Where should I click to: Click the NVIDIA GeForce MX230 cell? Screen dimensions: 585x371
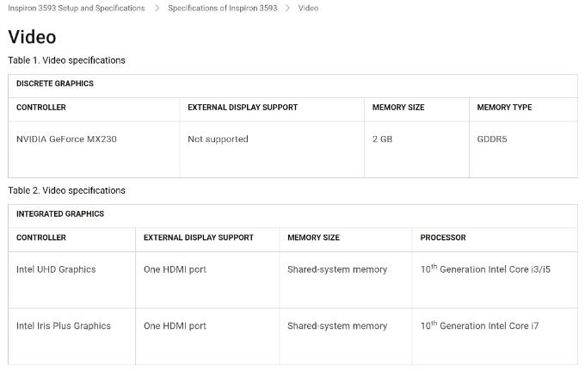click(66, 139)
